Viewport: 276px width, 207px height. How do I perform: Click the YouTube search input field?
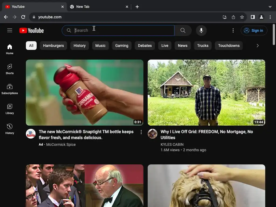118,30
